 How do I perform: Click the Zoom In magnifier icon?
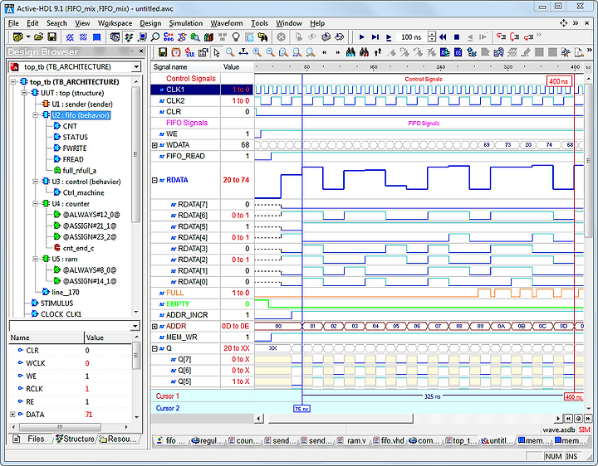click(x=257, y=52)
